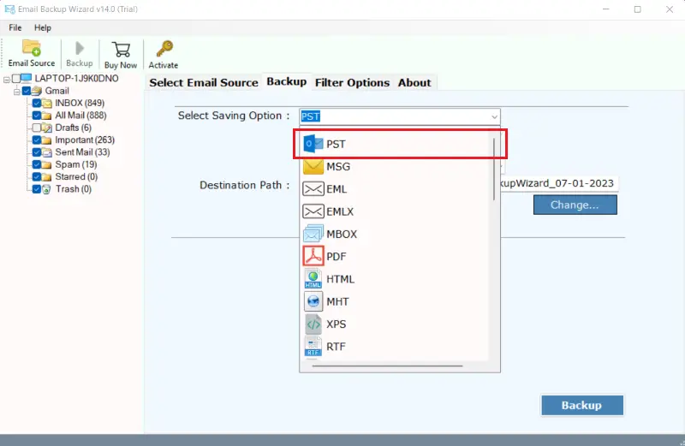This screenshot has width=685, height=446.
Task: Select the Important (263) folder label
Action: (x=85, y=140)
